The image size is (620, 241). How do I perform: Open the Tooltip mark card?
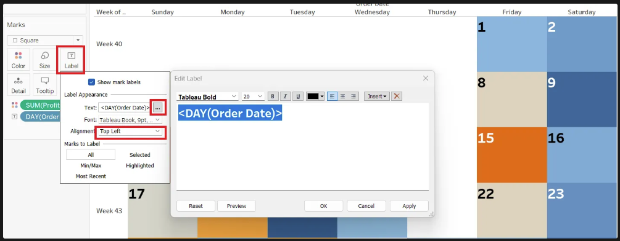click(x=44, y=85)
